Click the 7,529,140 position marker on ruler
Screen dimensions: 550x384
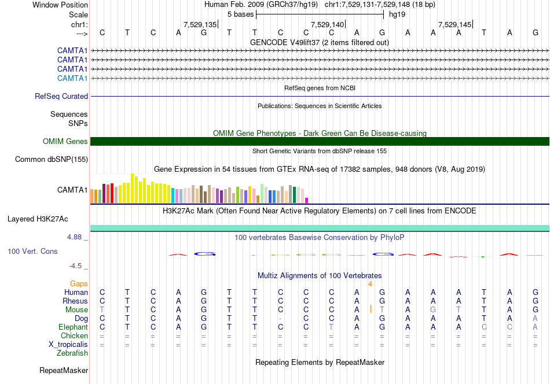click(x=328, y=24)
